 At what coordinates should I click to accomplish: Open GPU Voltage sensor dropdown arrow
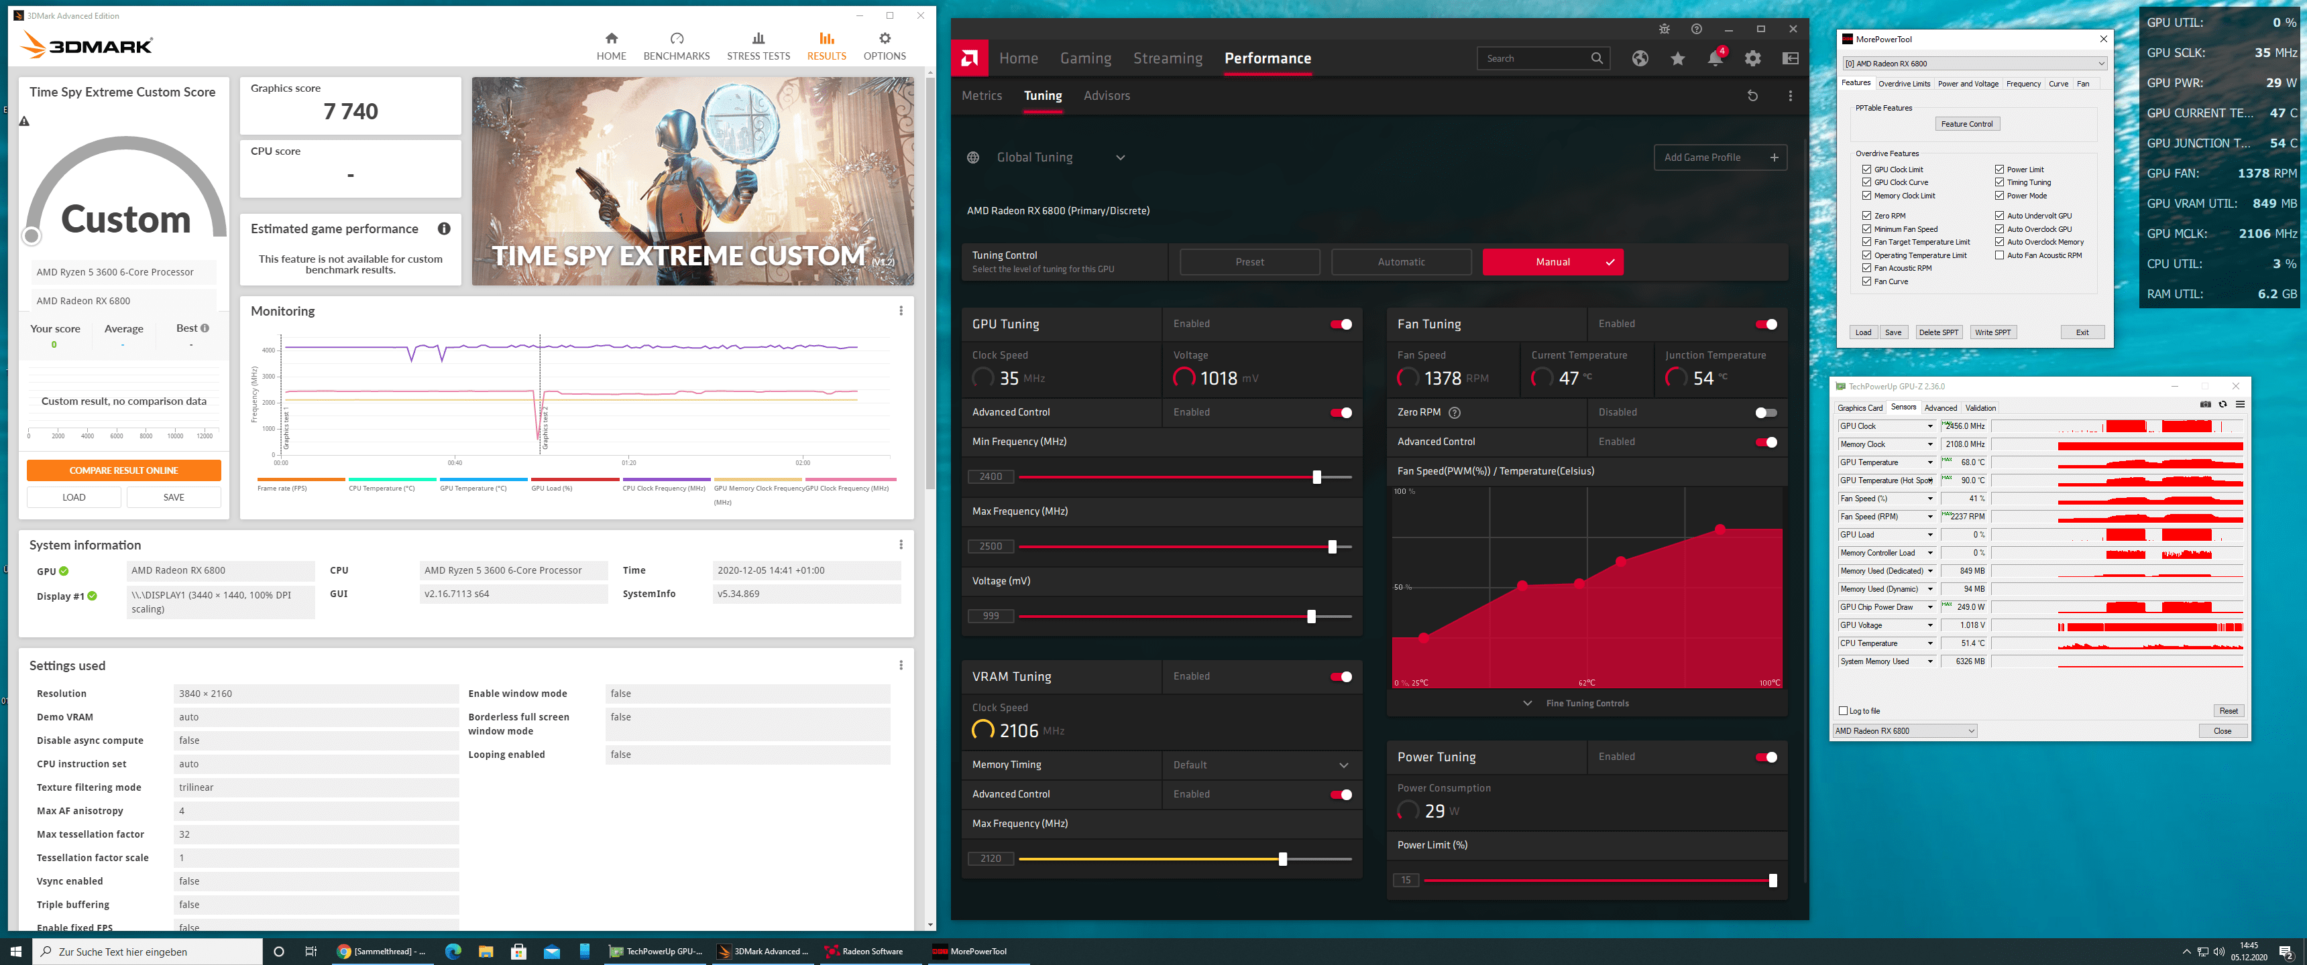click(x=1930, y=626)
